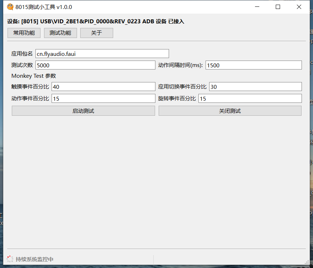Select the 动作事件百分比 field showing 15

103,98
